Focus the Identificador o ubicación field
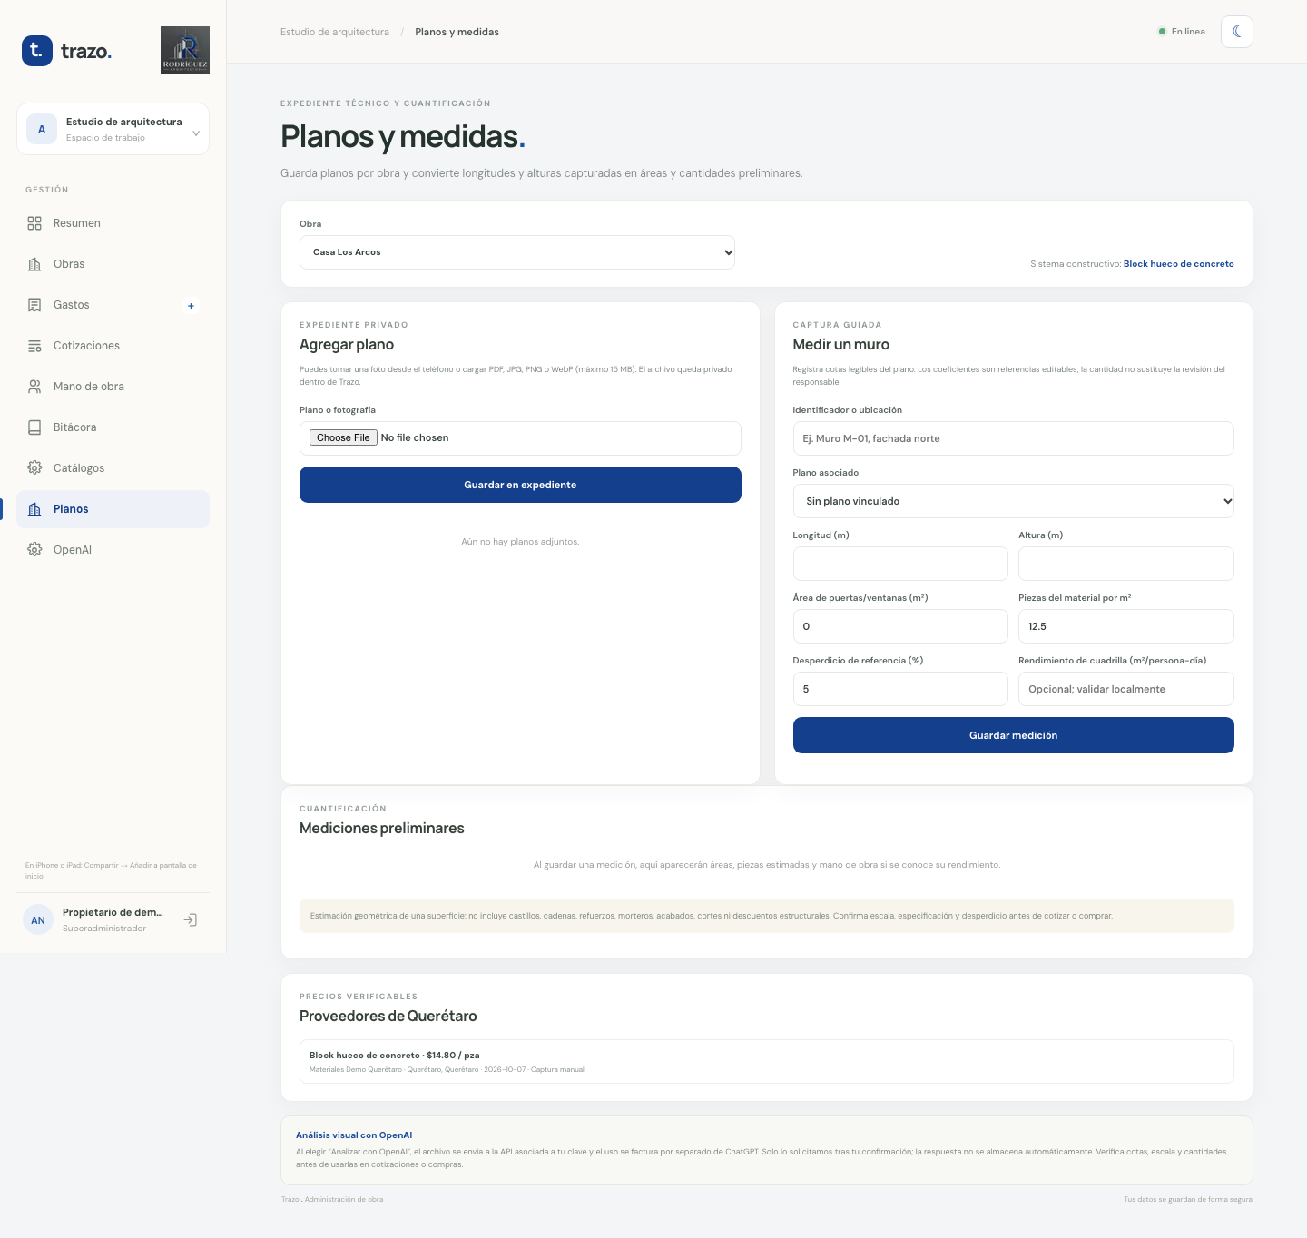Viewport: 1307px width, 1238px height. point(1013,438)
